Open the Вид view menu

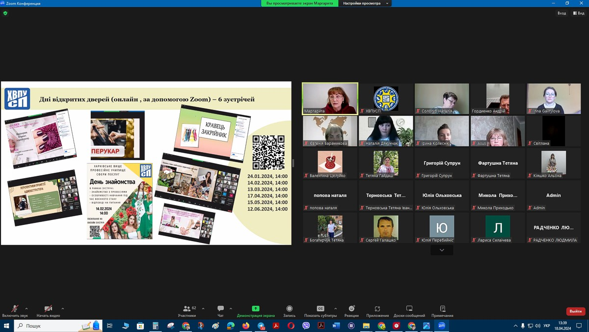click(579, 13)
